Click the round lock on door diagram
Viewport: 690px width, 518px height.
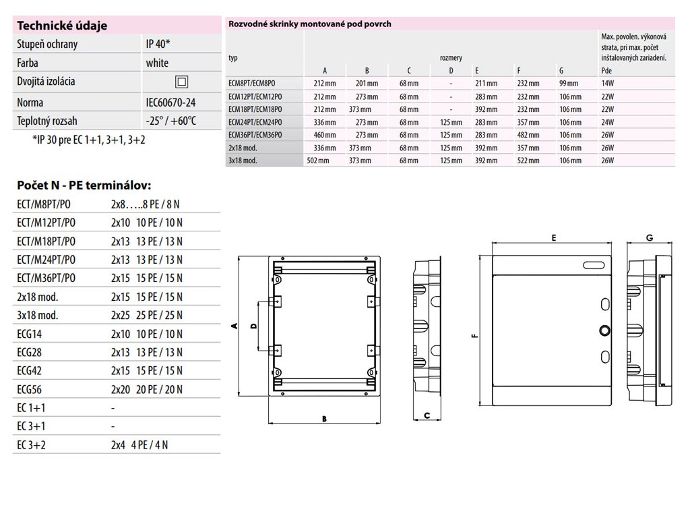coord(604,330)
